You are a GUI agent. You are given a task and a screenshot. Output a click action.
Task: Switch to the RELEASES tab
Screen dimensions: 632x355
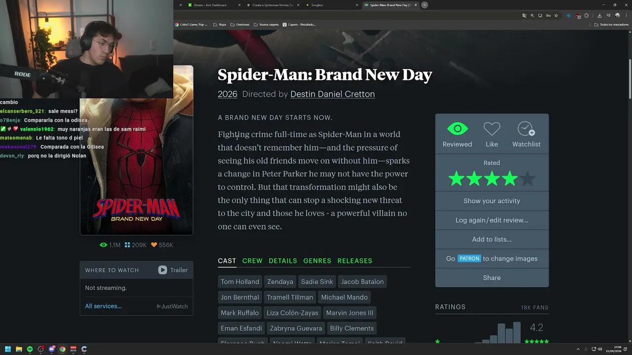point(355,261)
